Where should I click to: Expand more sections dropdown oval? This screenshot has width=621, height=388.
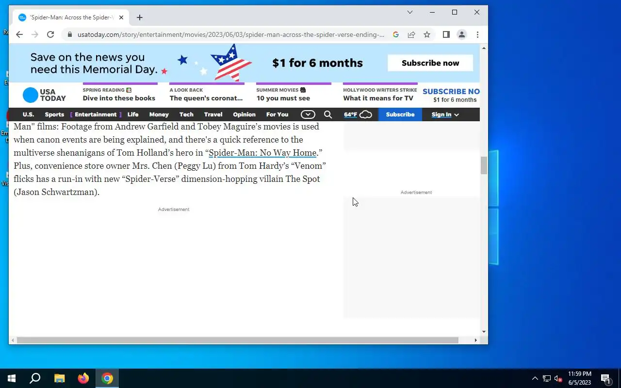(308, 114)
